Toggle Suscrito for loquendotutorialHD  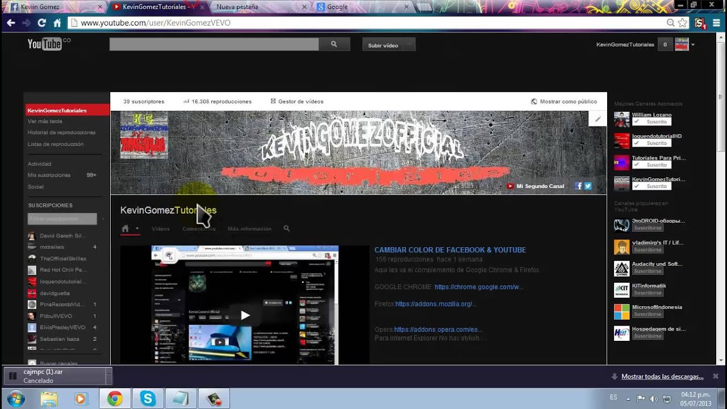[x=652, y=143]
